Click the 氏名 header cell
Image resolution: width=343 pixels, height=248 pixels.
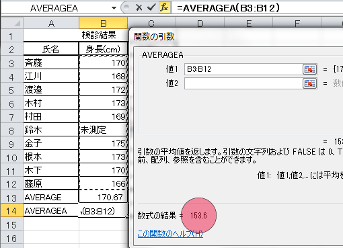coord(51,49)
